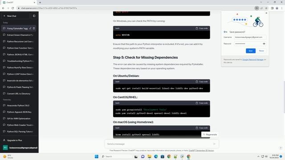The image size is (285, 160).
Task: Open the Chrome three-dot menu
Action: pyautogui.click(x=282, y=8)
